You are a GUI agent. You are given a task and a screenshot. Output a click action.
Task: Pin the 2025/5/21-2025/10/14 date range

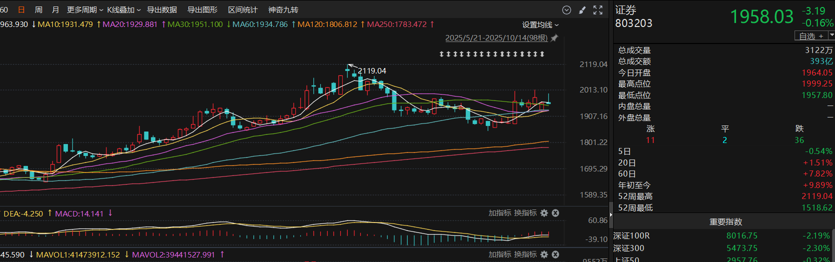pos(554,38)
